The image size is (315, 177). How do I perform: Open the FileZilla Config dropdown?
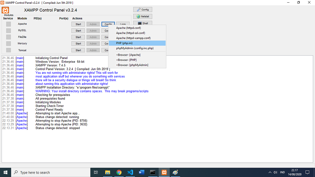click(105, 37)
